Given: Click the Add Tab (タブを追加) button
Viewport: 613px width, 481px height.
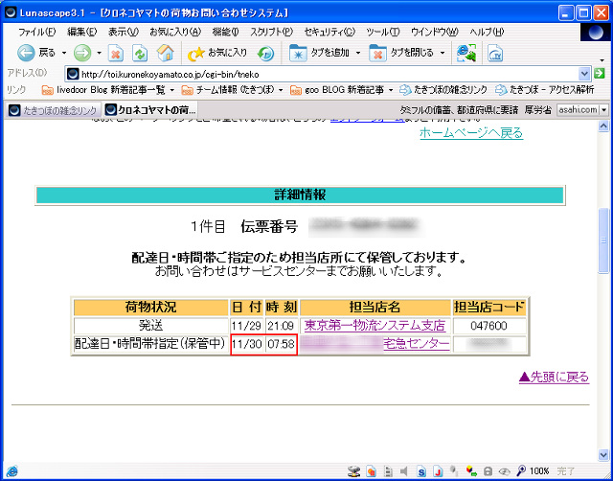Looking at the screenshot, I should pyautogui.click(x=321, y=52).
